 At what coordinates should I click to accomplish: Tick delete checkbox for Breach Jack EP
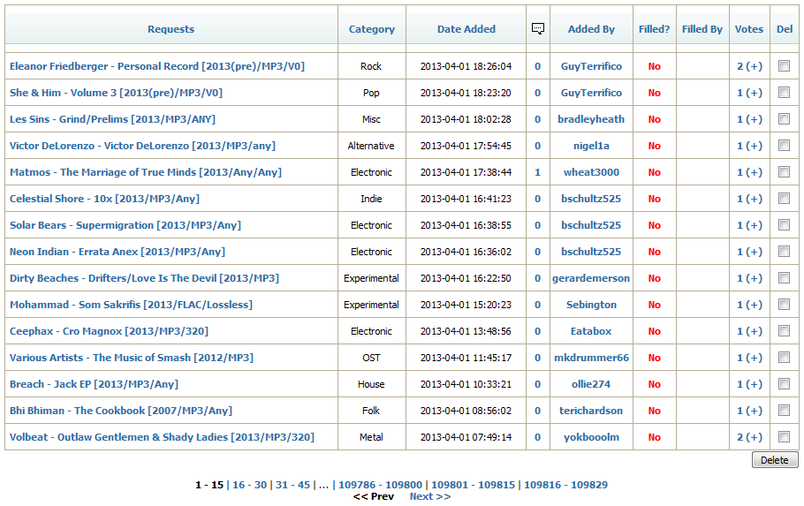(784, 384)
